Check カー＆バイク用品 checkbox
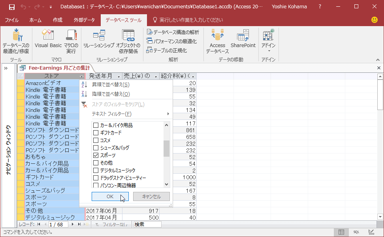Screen dimensions: 384x237 [x=96, y=125]
